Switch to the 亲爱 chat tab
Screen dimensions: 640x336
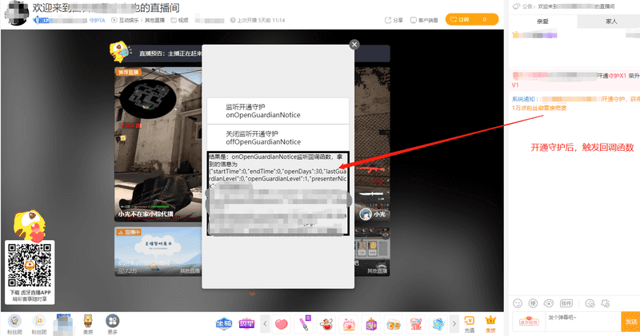coord(542,22)
